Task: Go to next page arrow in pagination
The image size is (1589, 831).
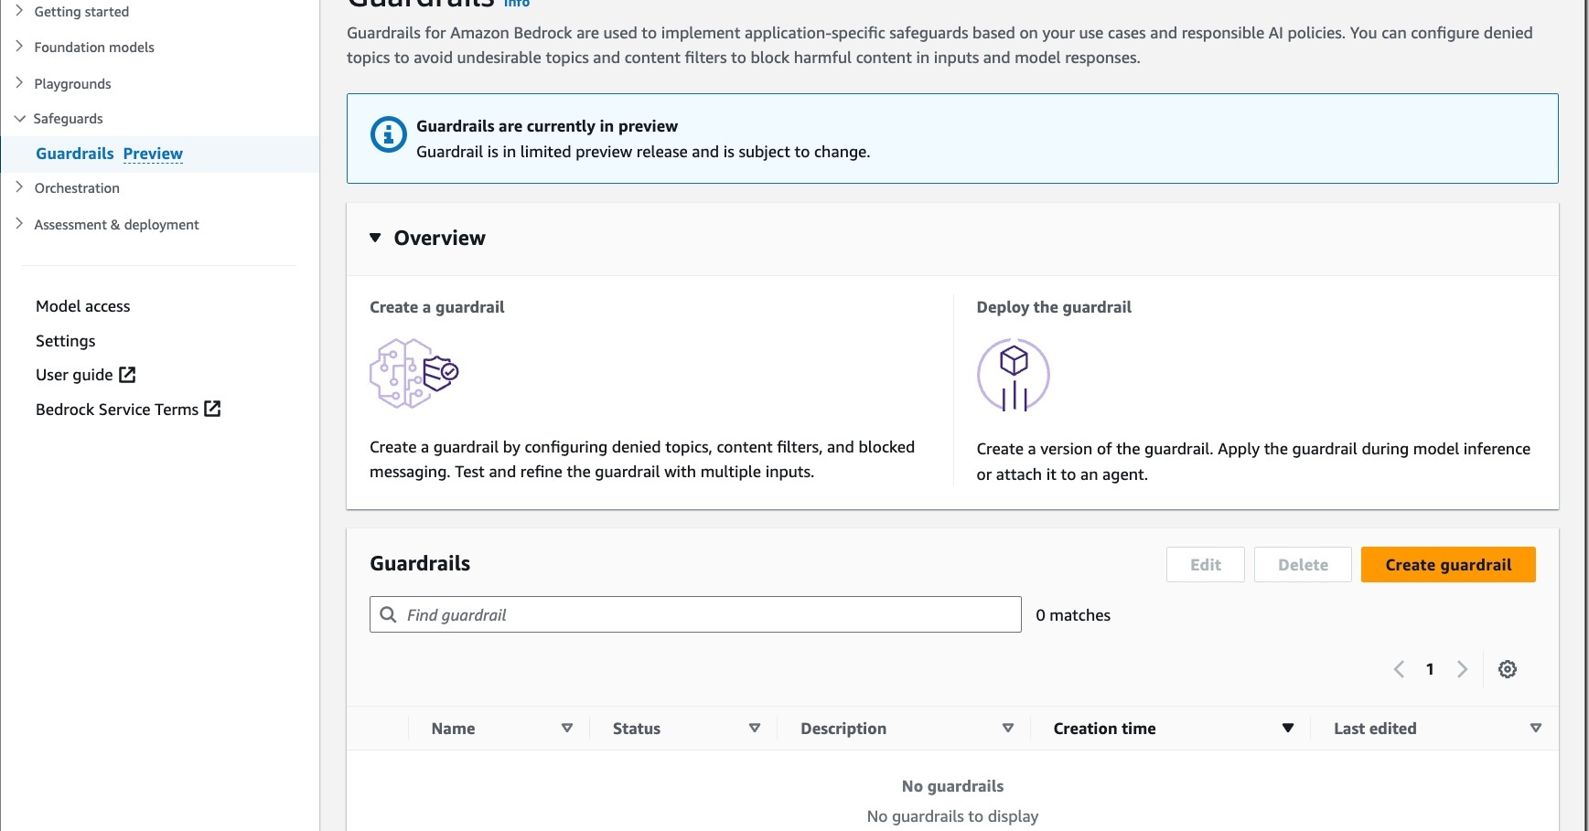Action: (1462, 669)
